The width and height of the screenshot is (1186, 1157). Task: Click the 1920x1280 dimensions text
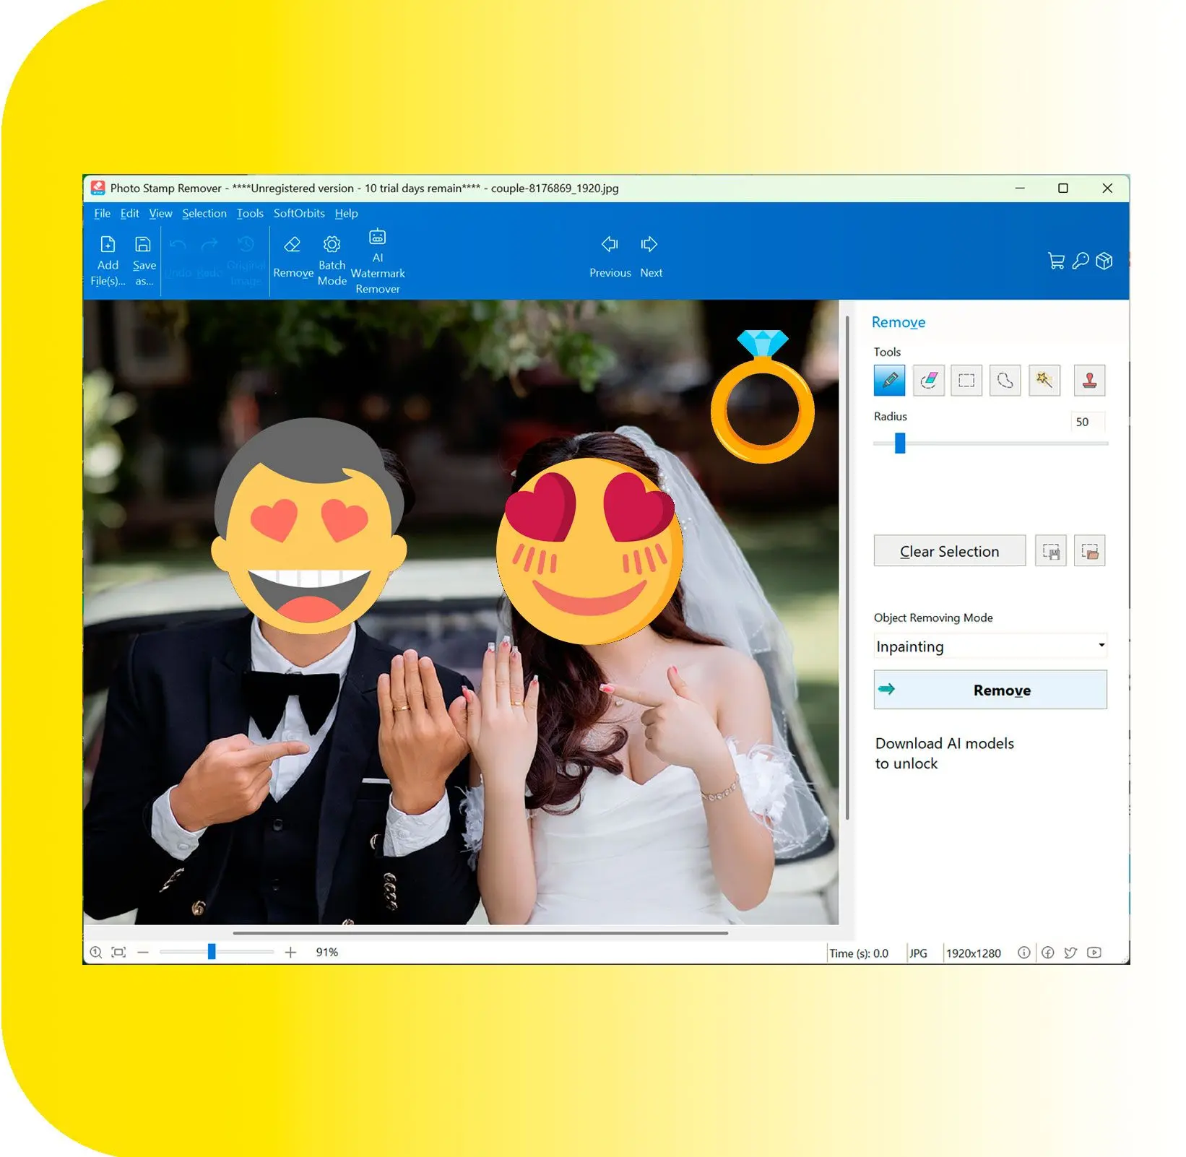click(x=974, y=953)
